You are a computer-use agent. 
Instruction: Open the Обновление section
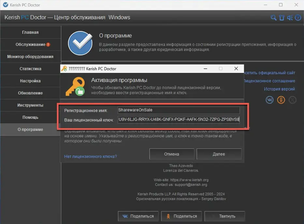click(x=30, y=93)
